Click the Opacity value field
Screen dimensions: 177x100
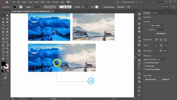pyautogui.click(x=84, y=7)
